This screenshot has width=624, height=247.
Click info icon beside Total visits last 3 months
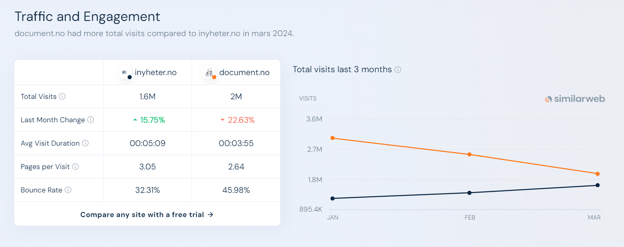398,70
